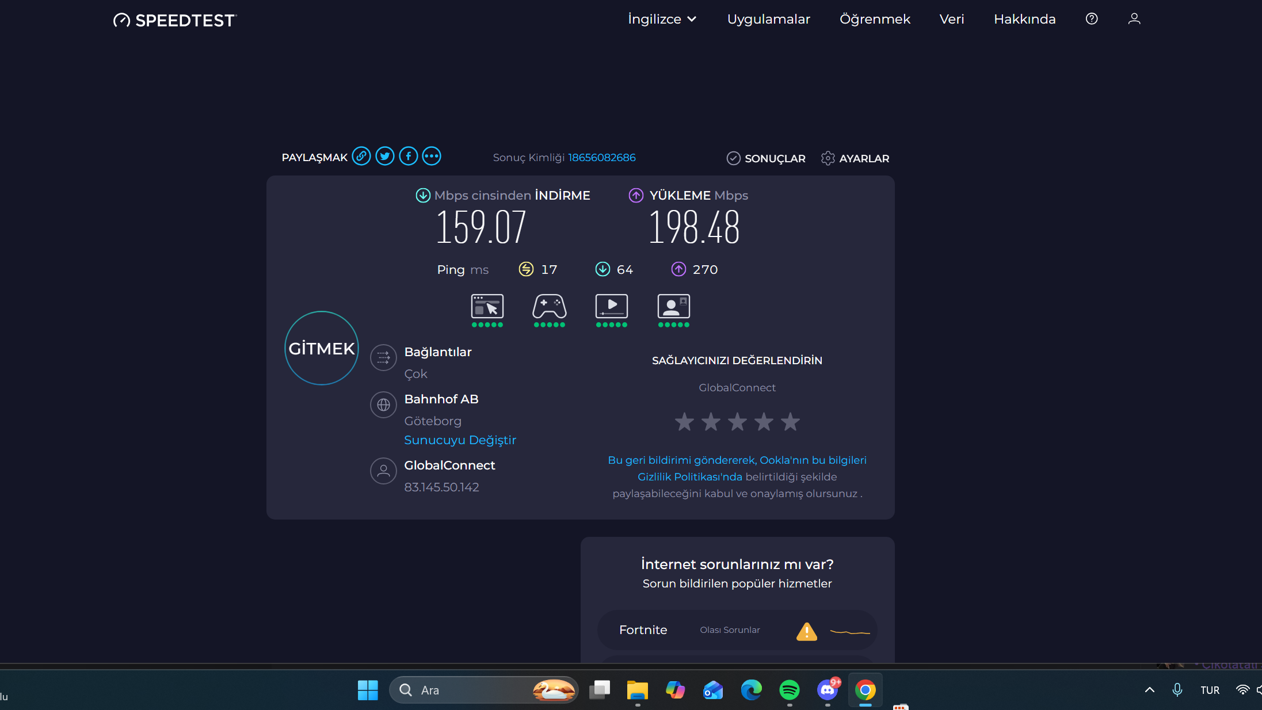Open the Wi-Fi network tray icon
The image size is (1262, 710).
coord(1243,690)
